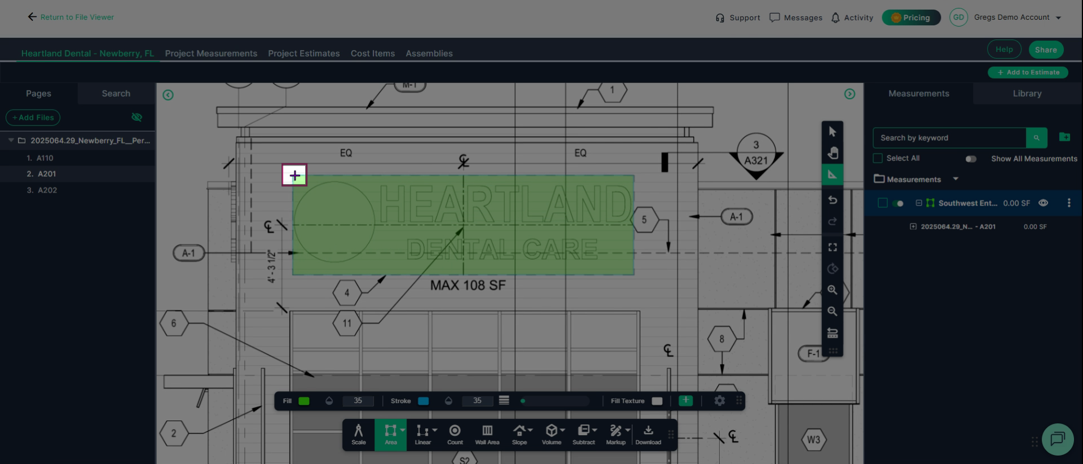Image resolution: width=1083 pixels, height=464 pixels.
Task: Select the Subtract tool
Action: coord(584,435)
